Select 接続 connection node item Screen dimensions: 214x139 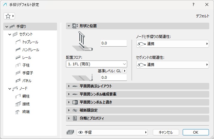26,104
